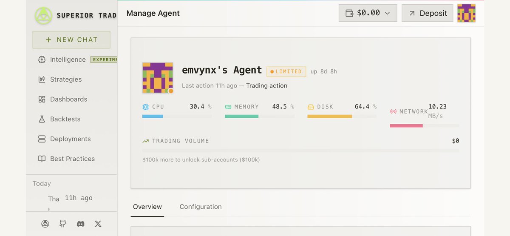
Task: Click the CPU usage progress bar
Action: [177, 116]
